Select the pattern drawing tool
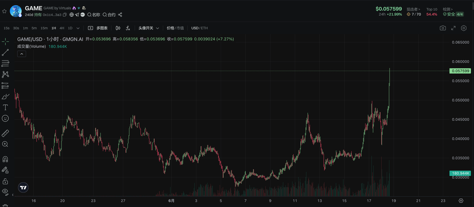This screenshot has height=207, width=474. point(5,74)
